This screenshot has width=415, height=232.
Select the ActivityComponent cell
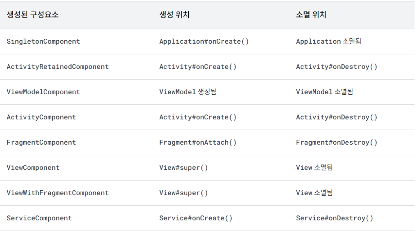pyautogui.click(x=41, y=117)
